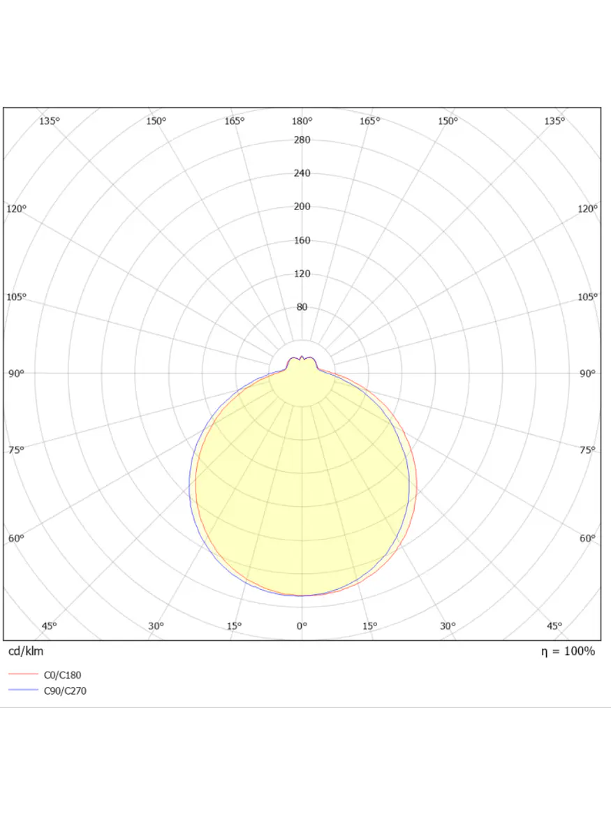Select the 120 scale value label

click(301, 274)
